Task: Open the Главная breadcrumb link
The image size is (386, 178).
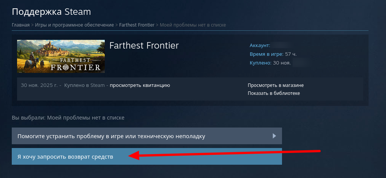Action: [x=20, y=25]
